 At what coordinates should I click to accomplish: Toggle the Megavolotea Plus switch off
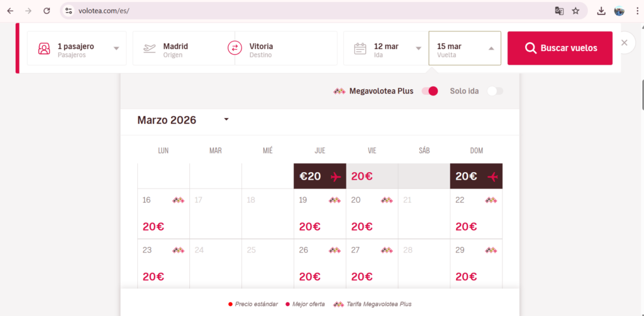tap(430, 91)
